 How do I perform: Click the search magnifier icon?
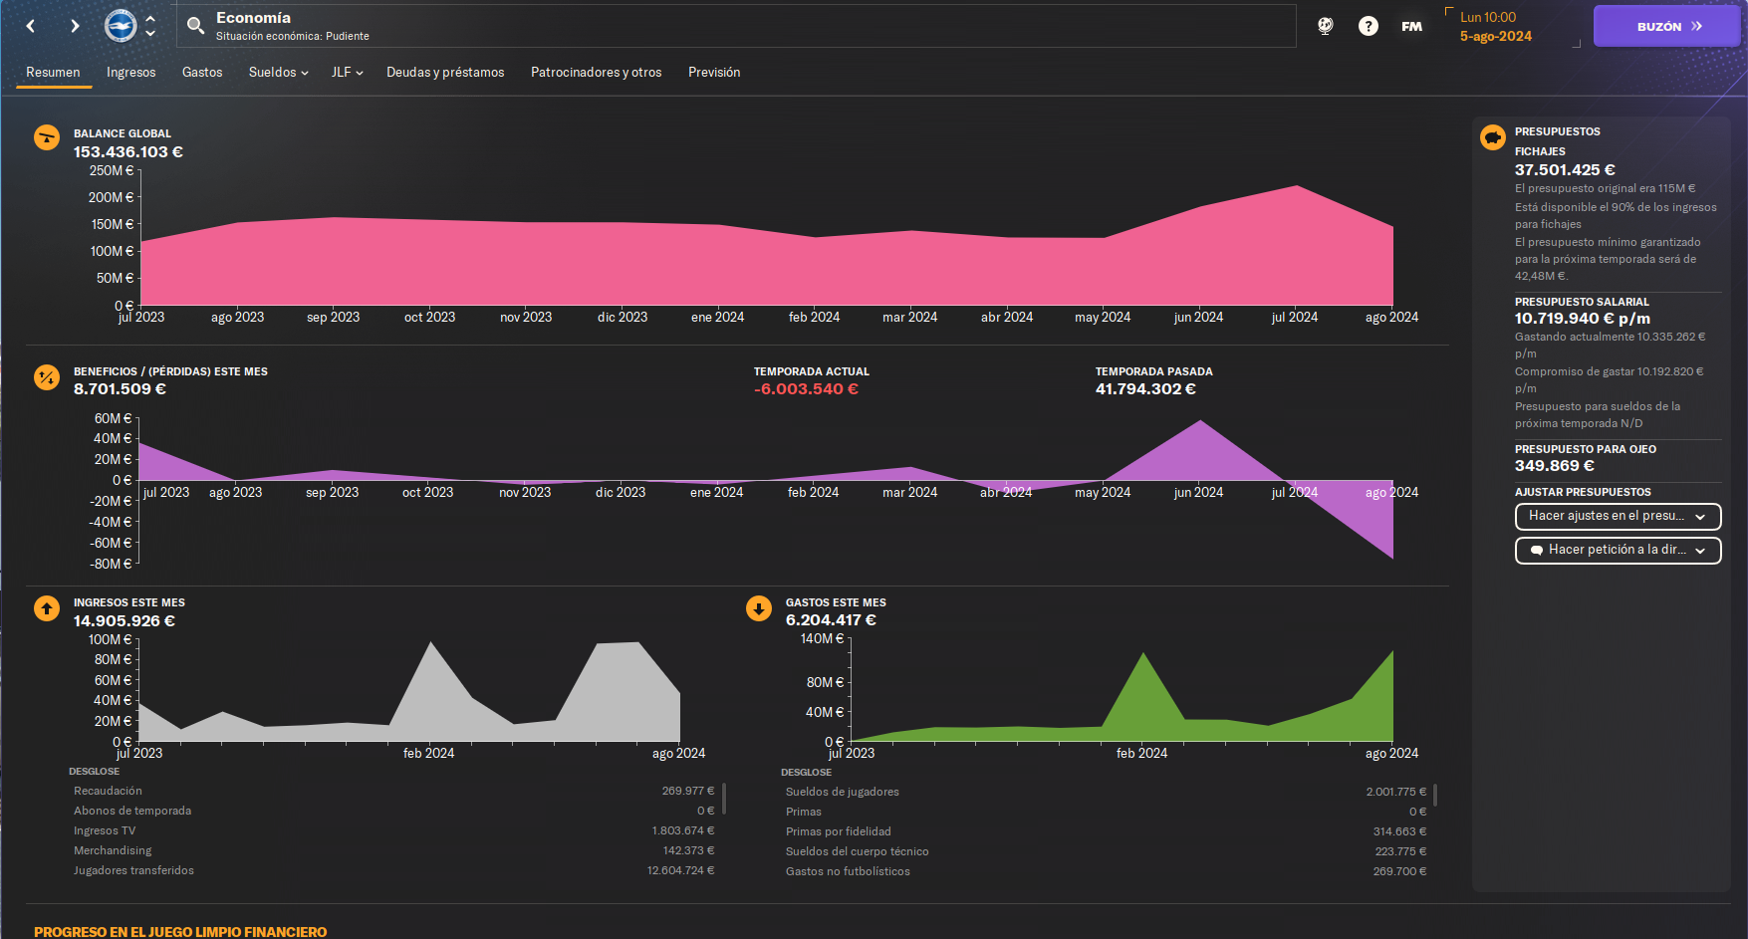[196, 26]
